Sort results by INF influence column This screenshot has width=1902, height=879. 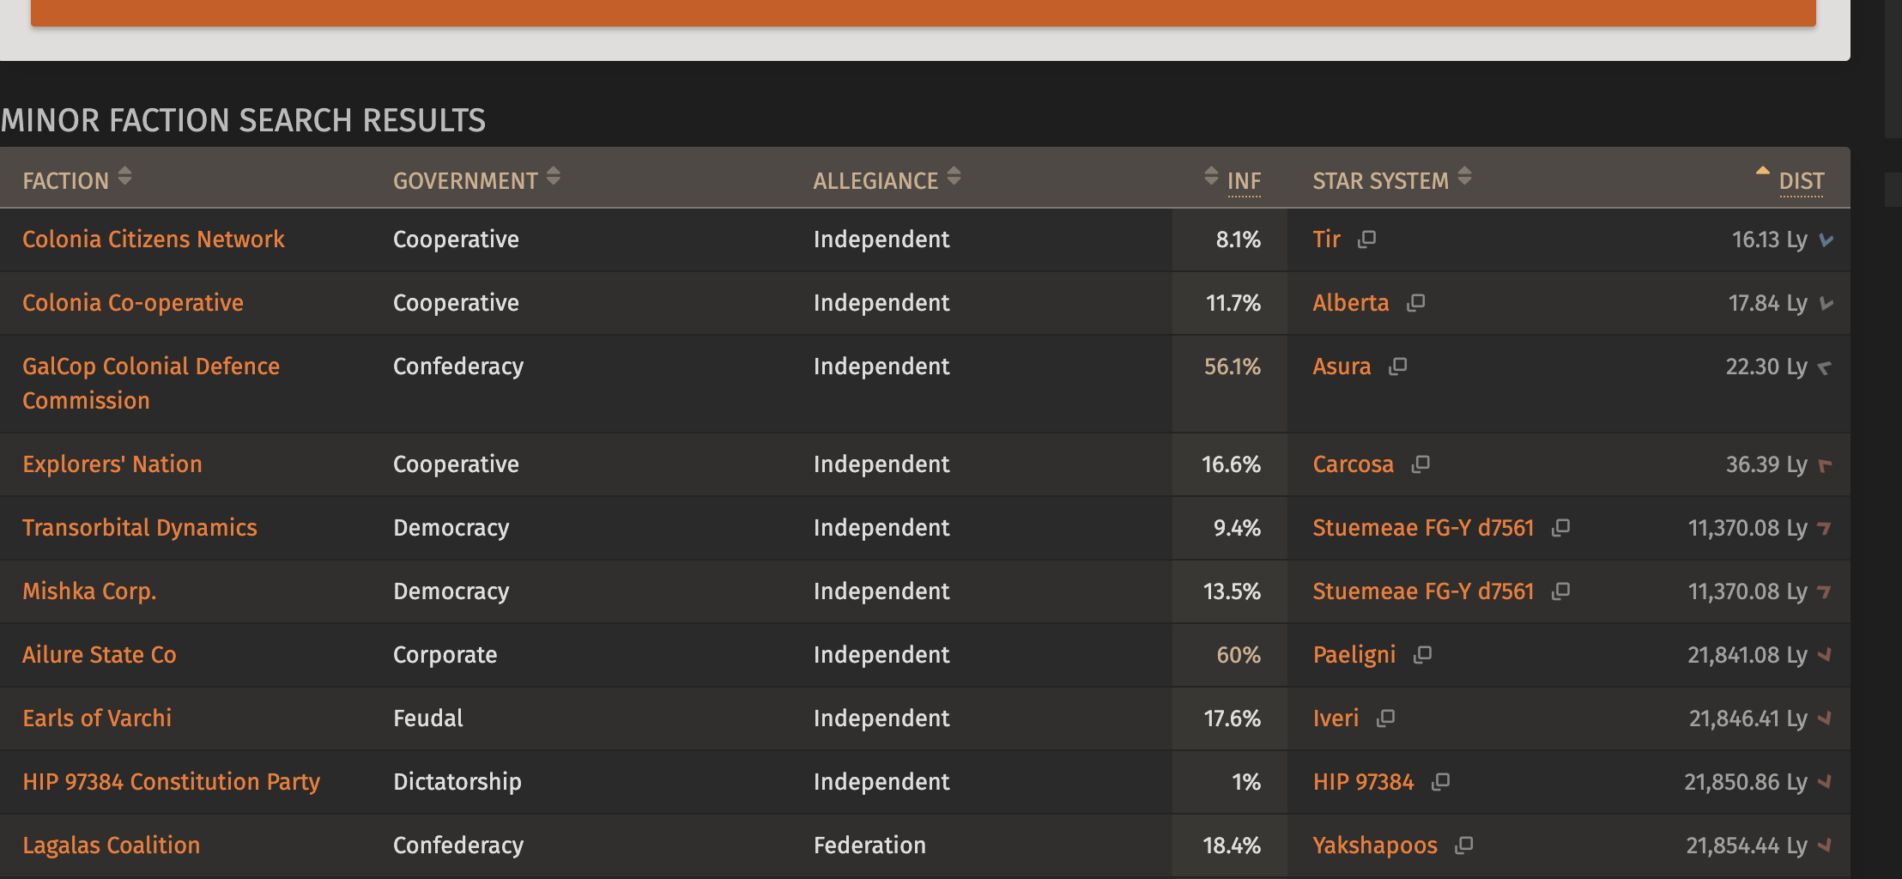click(x=1233, y=180)
